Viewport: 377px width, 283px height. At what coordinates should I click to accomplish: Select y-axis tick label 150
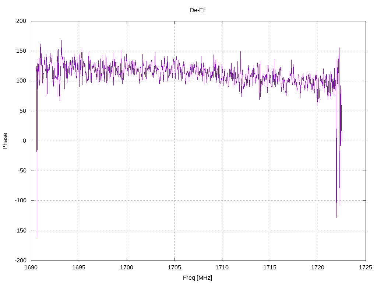21,51
